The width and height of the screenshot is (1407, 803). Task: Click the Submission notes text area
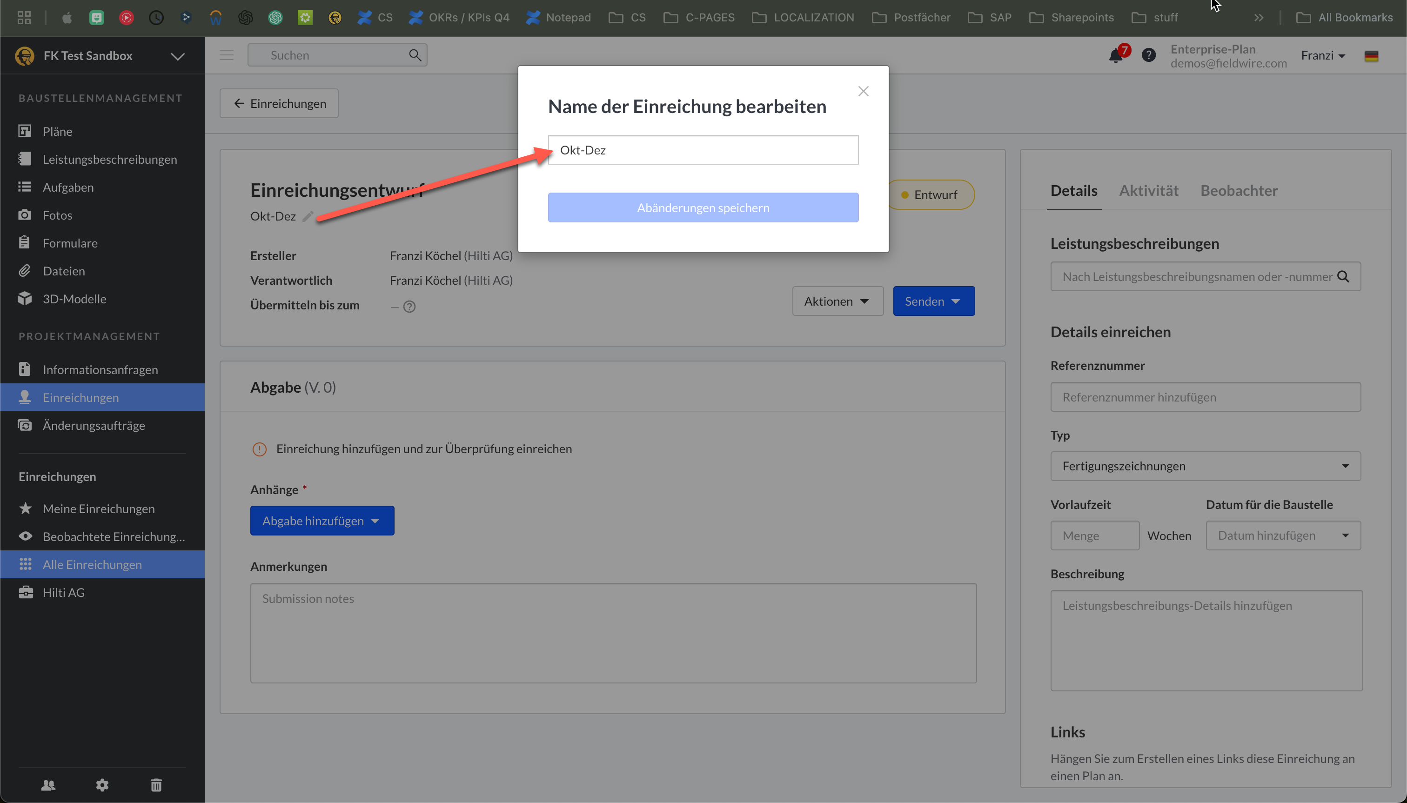point(613,633)
